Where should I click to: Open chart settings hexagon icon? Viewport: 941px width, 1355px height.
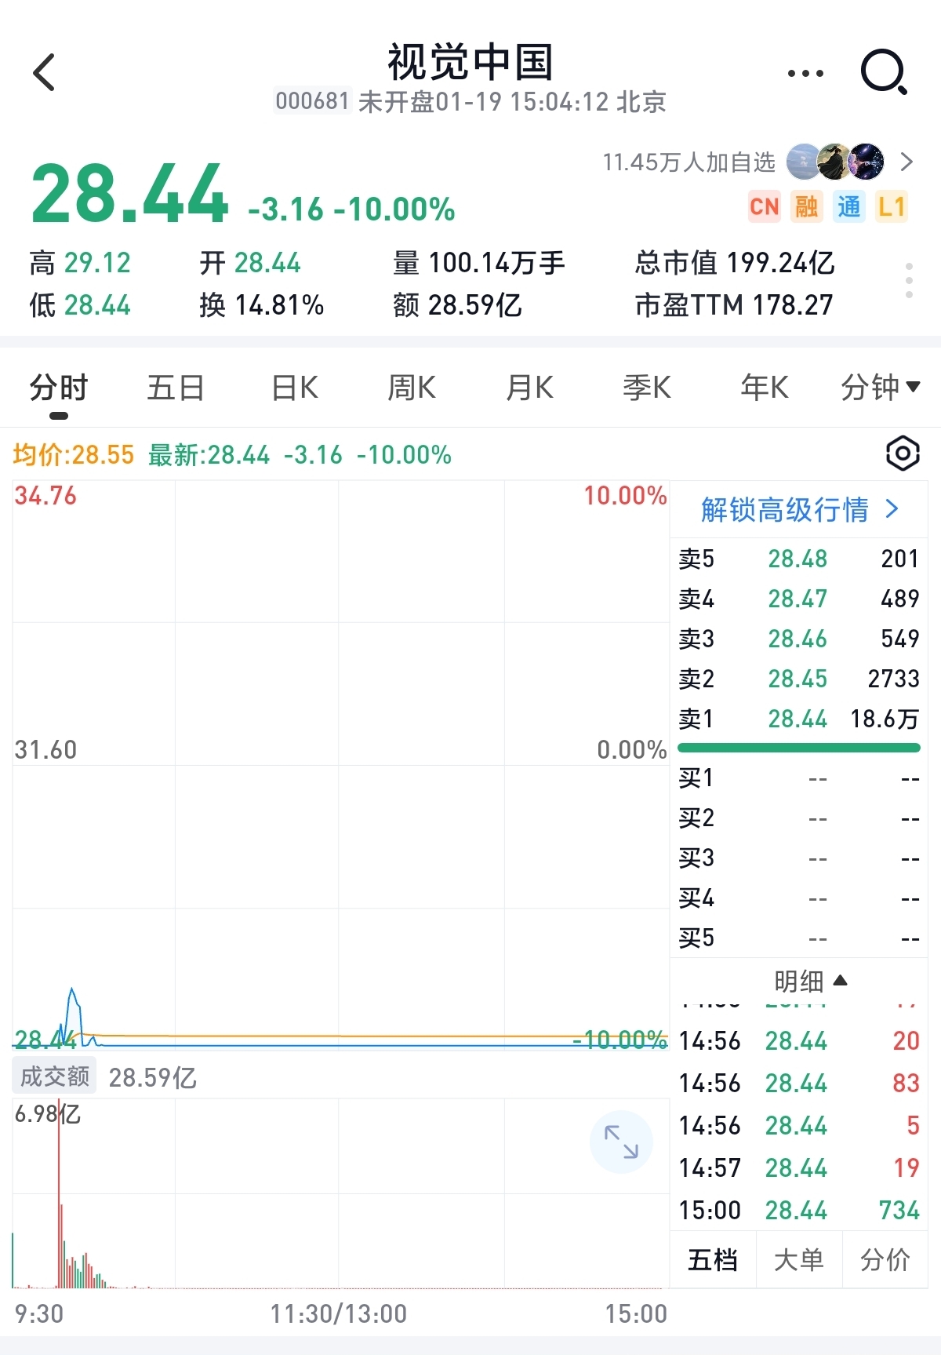(902, 453)
